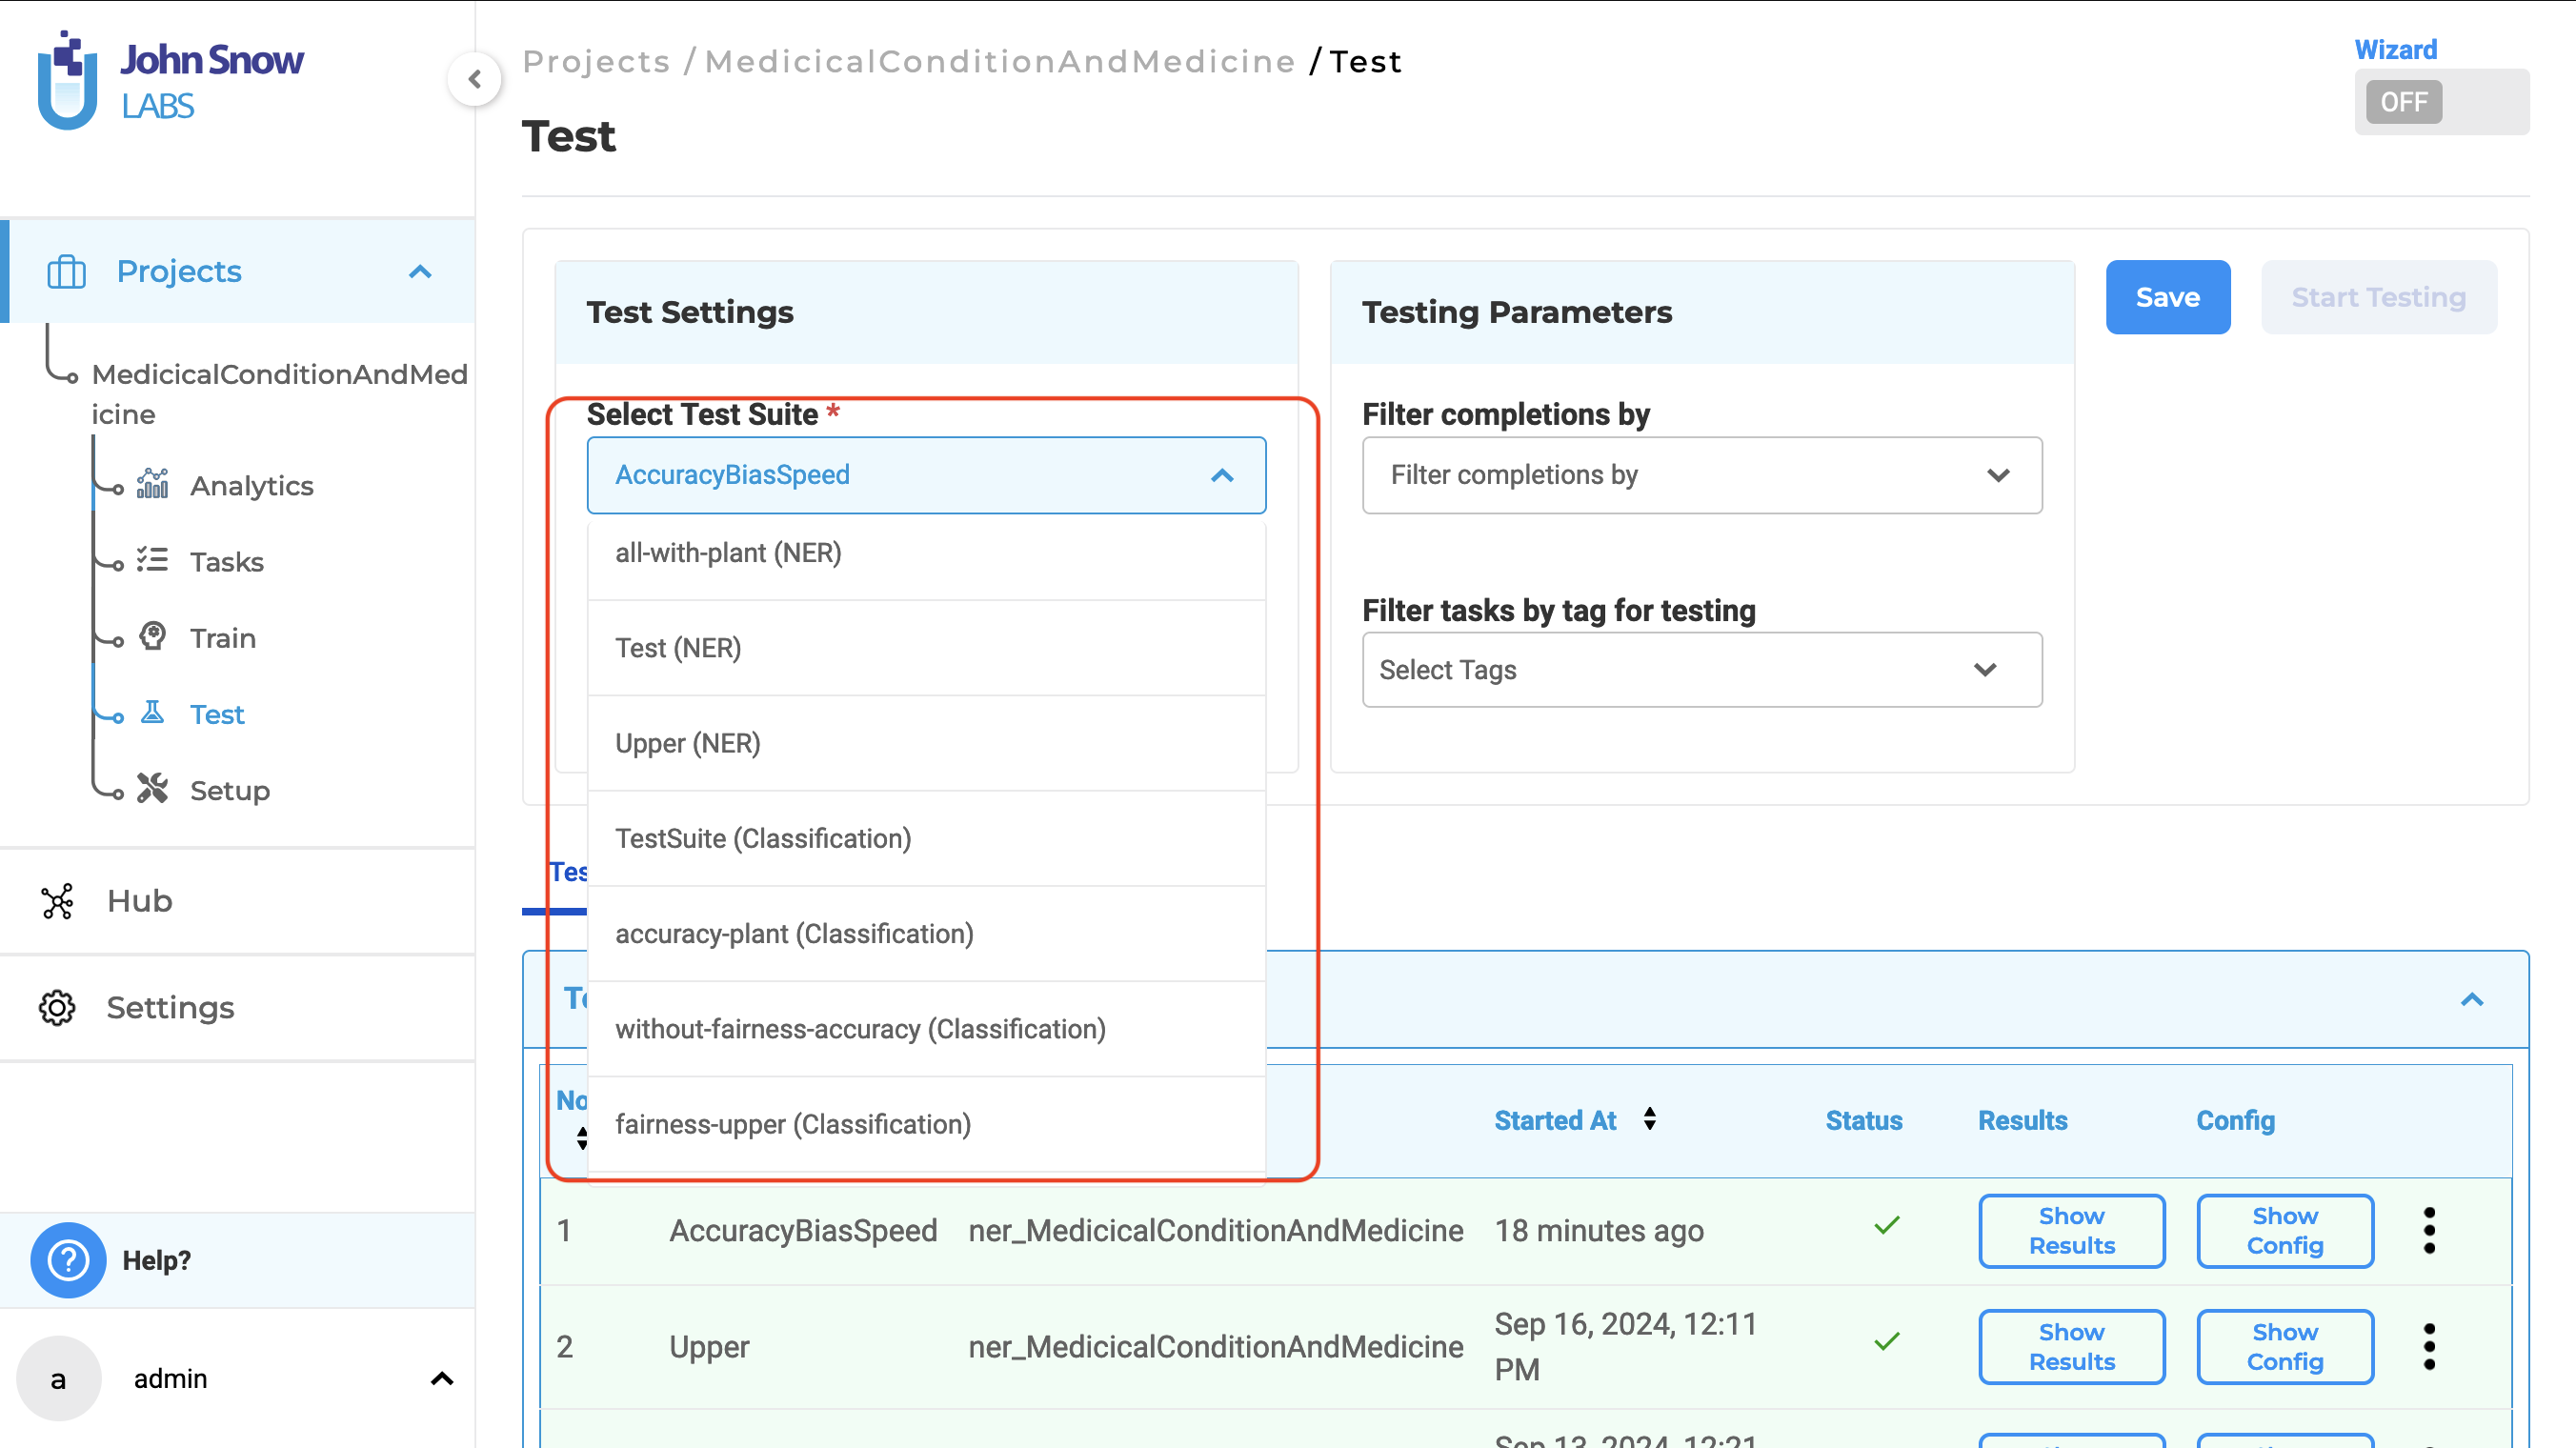Click the Help question mark icon
Viewport: 2576px width, 1448px height.
click(x=68, y=1260)
